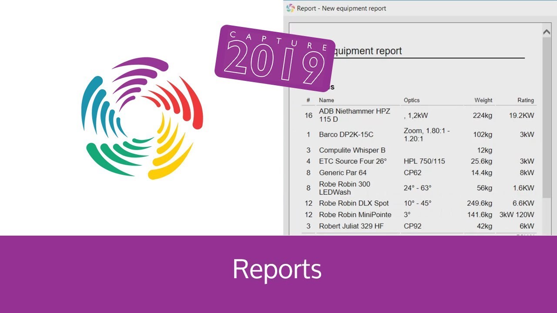Click the CP92 optics cell
The image size is (557, 313).
tap(413, 226)
